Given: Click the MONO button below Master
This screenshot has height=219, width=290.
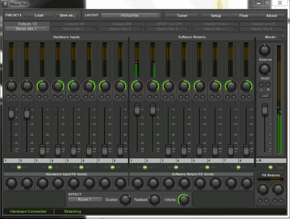Looking at the screenshot, I should pyautogui.click(x=280, y=167).
